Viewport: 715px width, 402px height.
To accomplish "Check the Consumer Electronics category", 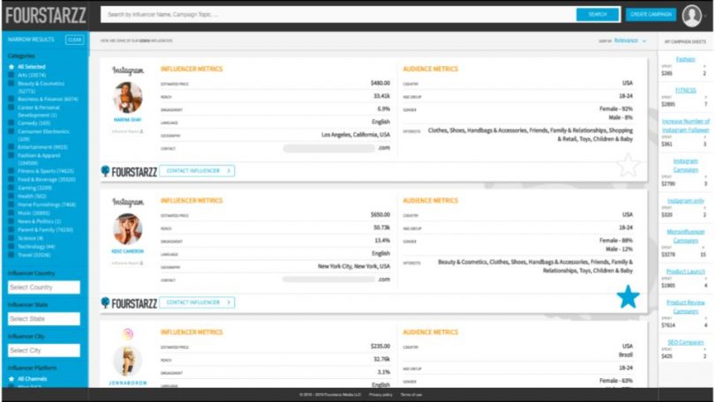I will [x=11, y=131].
